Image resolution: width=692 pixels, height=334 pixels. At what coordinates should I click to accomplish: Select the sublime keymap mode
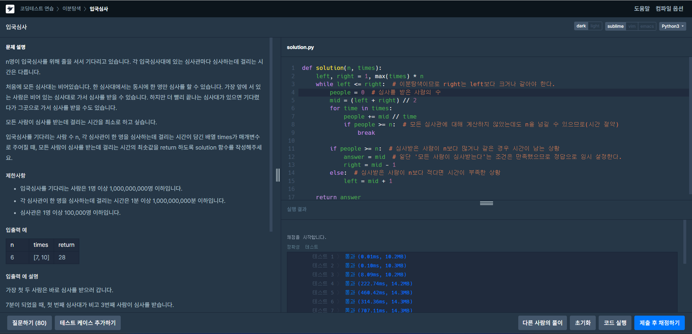pos(615,26)
